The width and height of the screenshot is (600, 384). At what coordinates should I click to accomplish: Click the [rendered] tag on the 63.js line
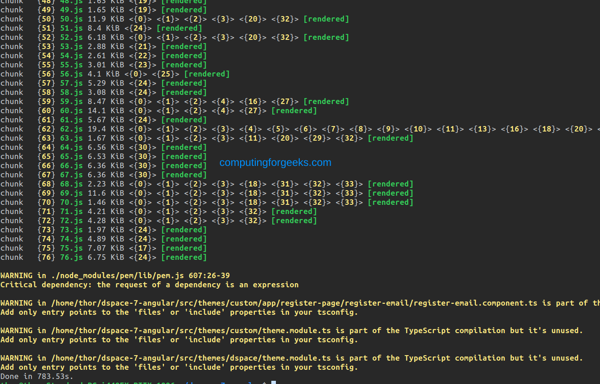[390, 138]
